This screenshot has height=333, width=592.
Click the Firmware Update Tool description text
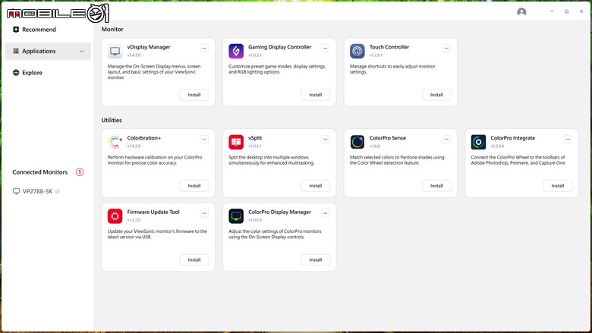[157, 234]
